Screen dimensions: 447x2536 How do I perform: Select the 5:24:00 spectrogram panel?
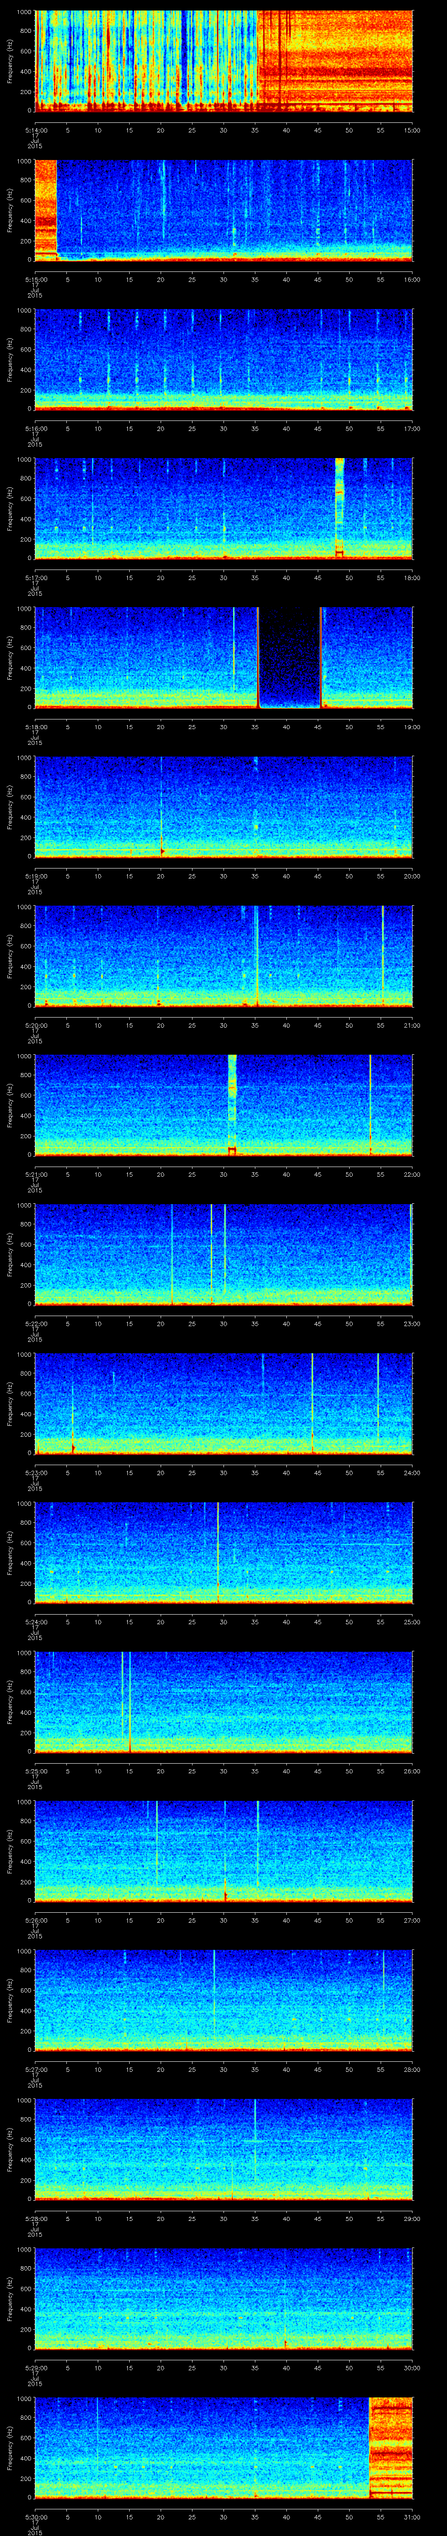tap(224, 1553)
